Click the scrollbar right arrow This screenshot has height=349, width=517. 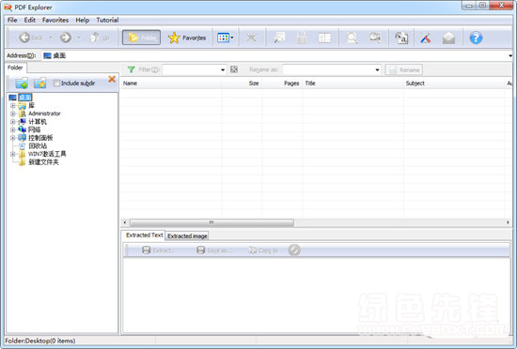point(508,222)
